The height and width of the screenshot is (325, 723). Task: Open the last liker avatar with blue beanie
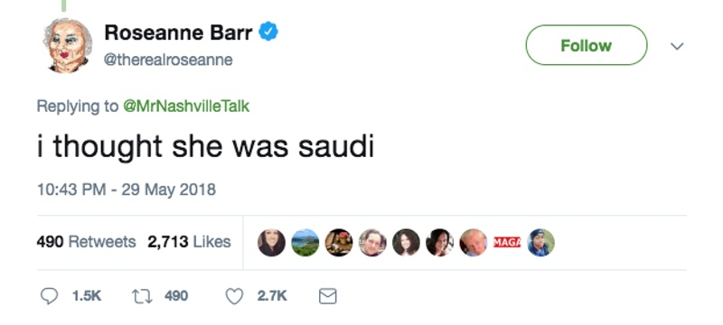pyautogui.click(x=540, y=242)
